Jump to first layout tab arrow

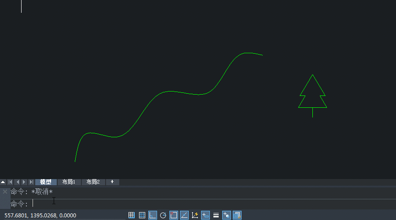(x=10, y=182)
